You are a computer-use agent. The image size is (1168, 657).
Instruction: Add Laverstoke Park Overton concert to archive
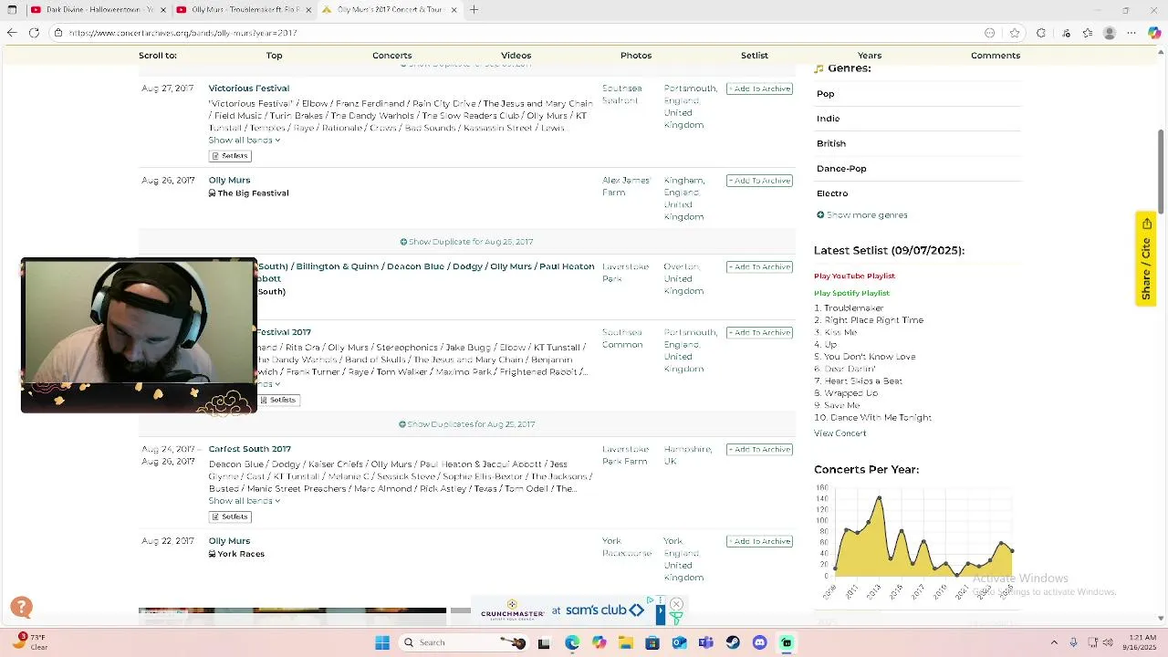coord(759,267)
